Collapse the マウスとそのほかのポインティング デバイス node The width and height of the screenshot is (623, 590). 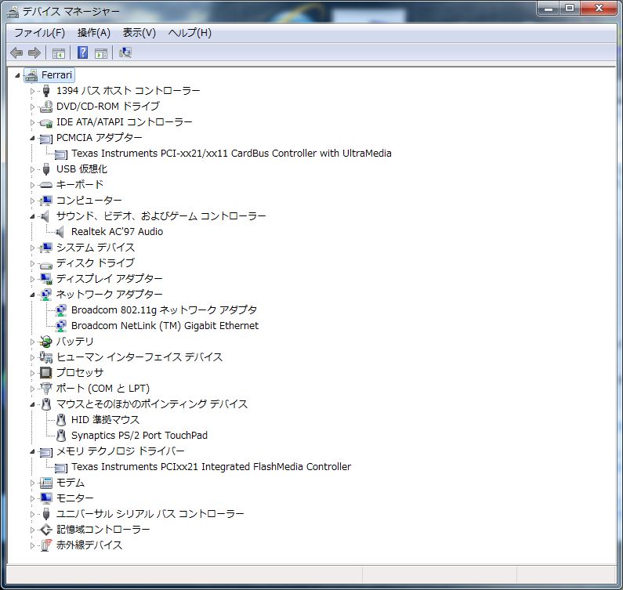click(32, 404)
